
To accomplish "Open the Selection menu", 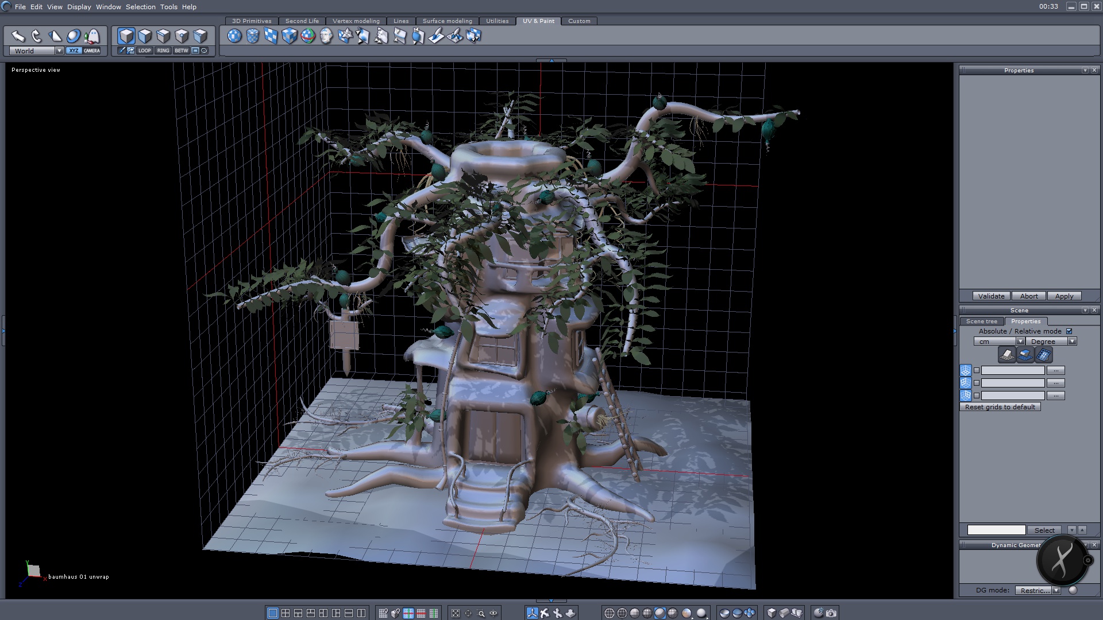I will (x=140, y=7).
